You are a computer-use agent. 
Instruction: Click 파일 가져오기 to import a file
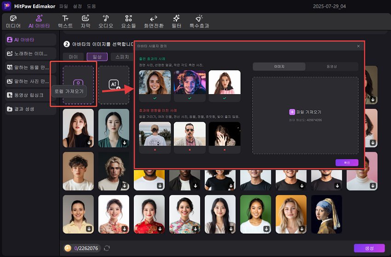click(309, 112)
